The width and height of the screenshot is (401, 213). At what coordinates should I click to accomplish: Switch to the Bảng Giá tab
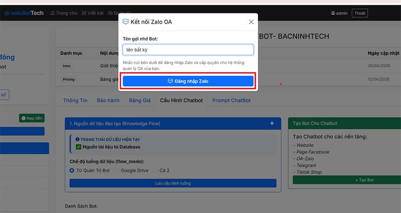pos(139,101)
